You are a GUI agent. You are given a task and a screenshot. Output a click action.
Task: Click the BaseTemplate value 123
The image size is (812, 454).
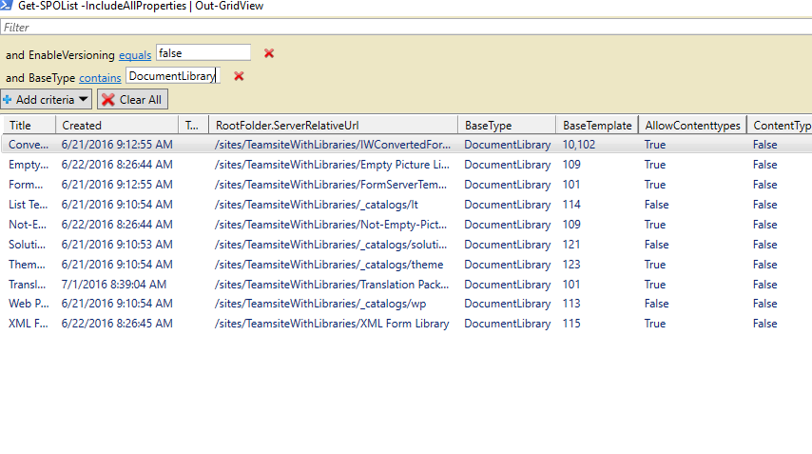(x=571, y=265)
